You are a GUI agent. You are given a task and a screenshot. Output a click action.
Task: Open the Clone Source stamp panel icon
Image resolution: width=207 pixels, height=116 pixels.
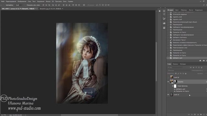(x=164, y=28)
